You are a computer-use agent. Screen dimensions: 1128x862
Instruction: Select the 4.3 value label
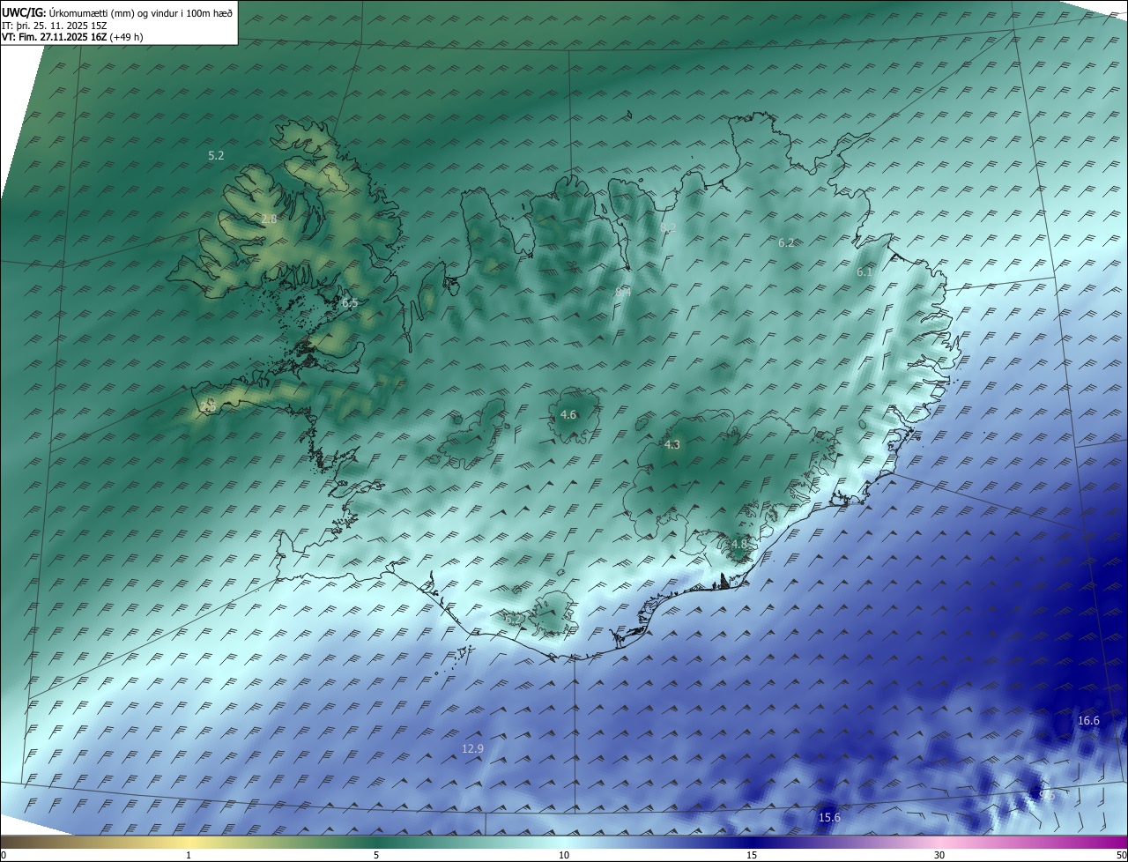(672, 445)
